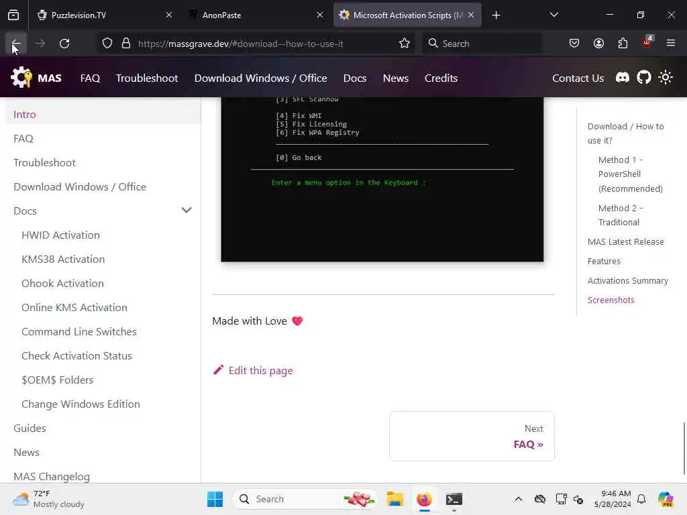Collapse the Docs sidebar section chevron
The height and width of the screenshot is (515, 687).
(x=187, y=211)
